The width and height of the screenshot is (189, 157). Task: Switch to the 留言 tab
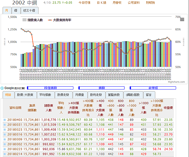[x=149, y=95]
